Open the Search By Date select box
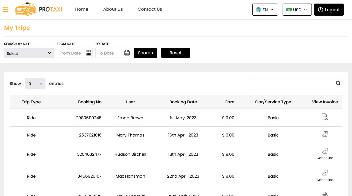The width and height of the screenshot is (352, 196). 29,53
